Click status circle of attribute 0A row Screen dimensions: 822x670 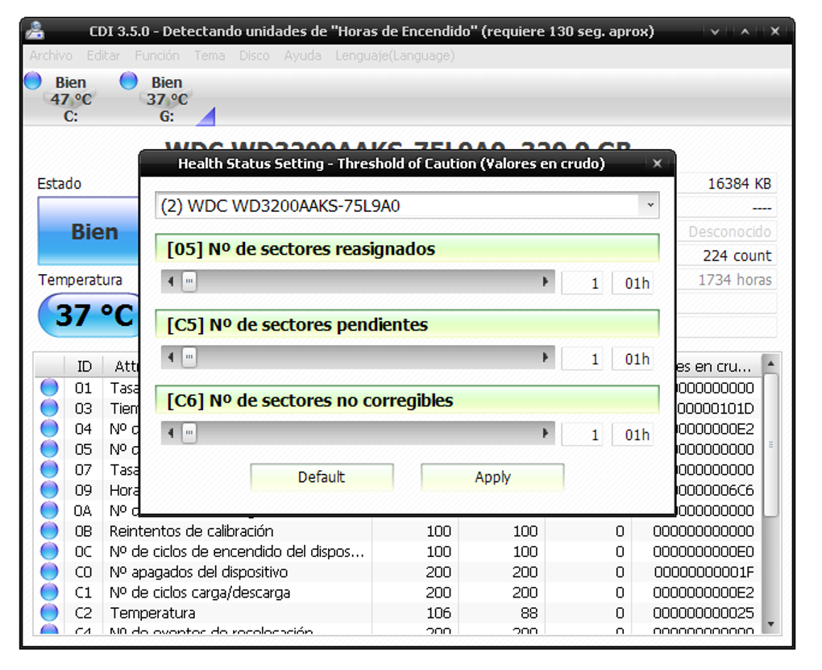click(x=49, y=510)
